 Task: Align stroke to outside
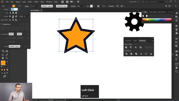coord(16,20)
